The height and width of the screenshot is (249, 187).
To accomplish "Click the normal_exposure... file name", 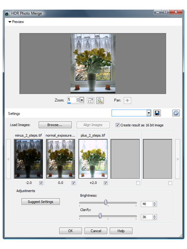I will coord(60,135).
